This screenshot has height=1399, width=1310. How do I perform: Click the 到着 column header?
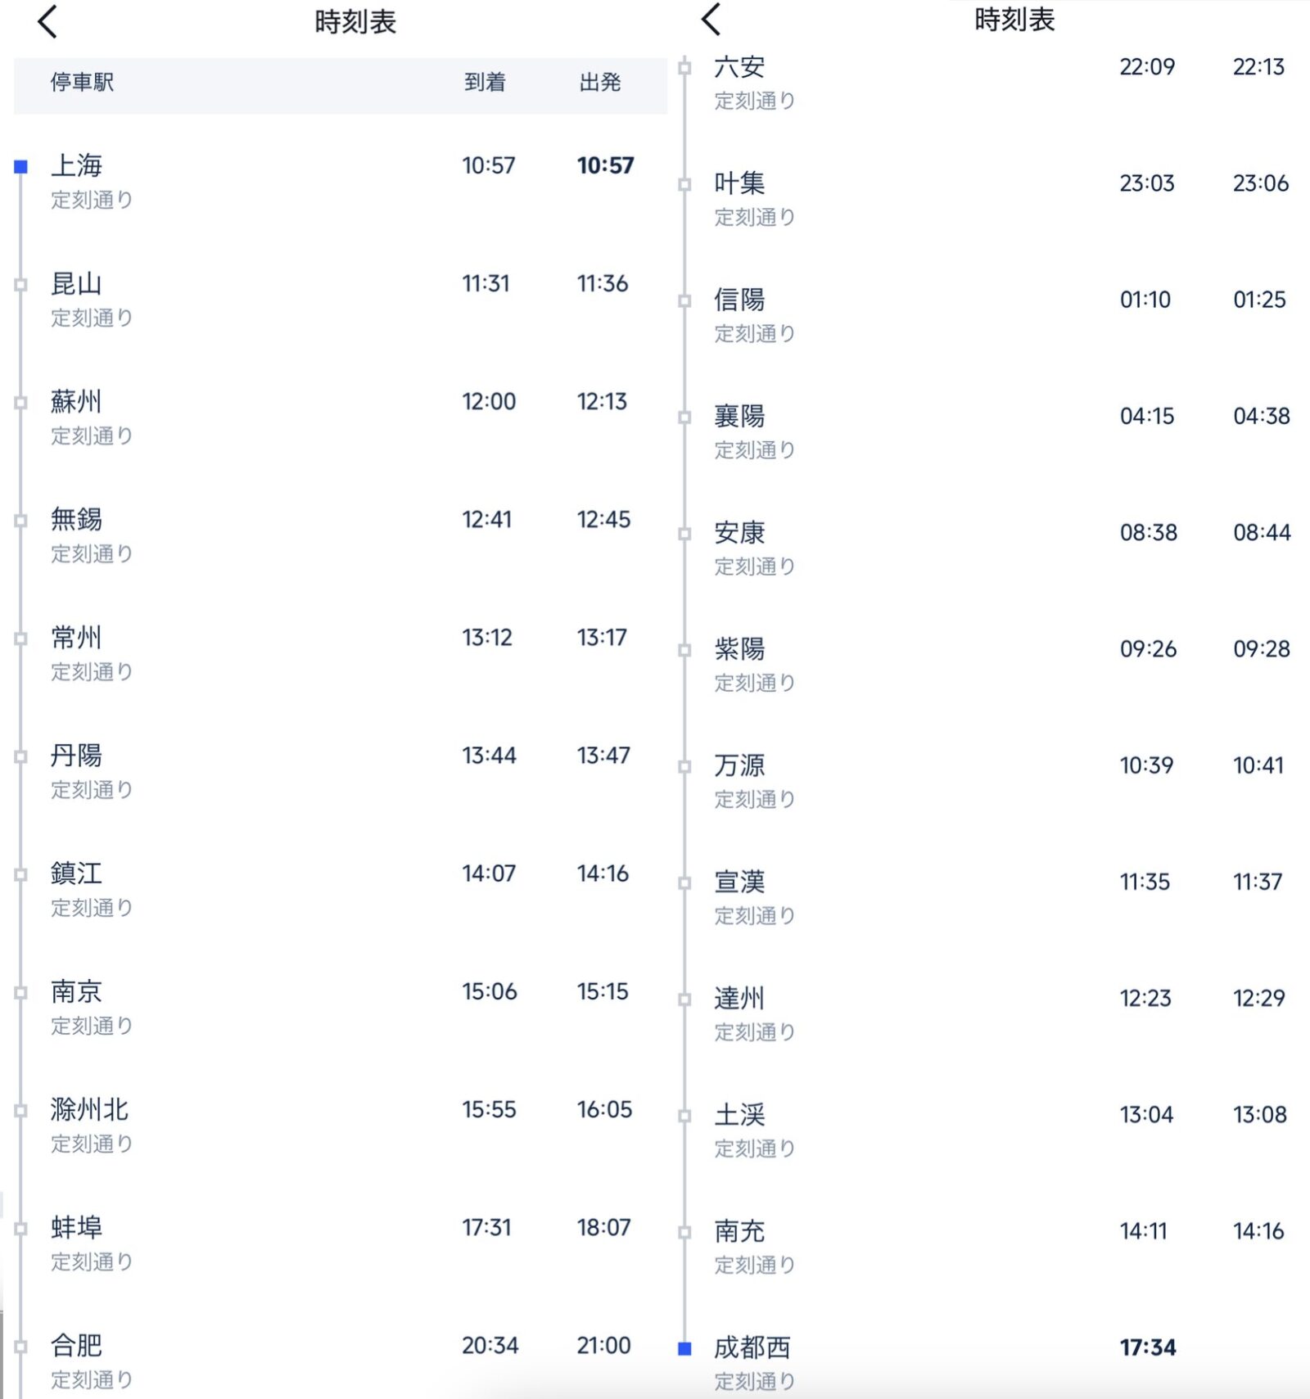coord(485,83)
